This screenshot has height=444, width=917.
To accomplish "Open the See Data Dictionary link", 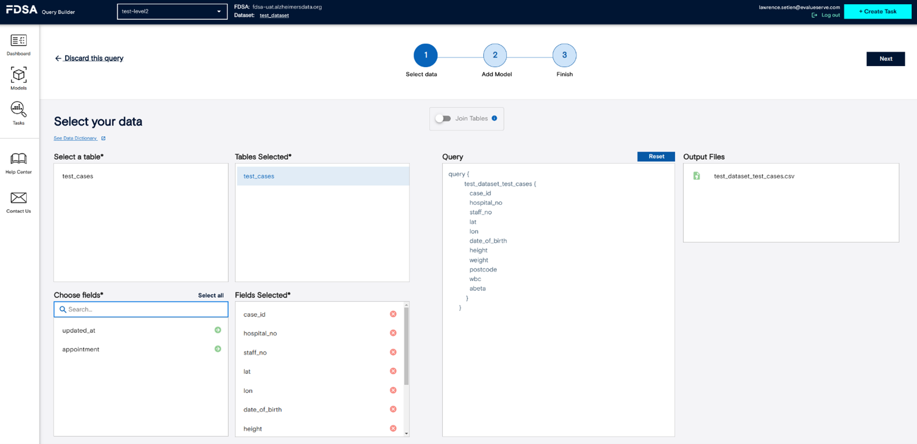I will 75,138.
